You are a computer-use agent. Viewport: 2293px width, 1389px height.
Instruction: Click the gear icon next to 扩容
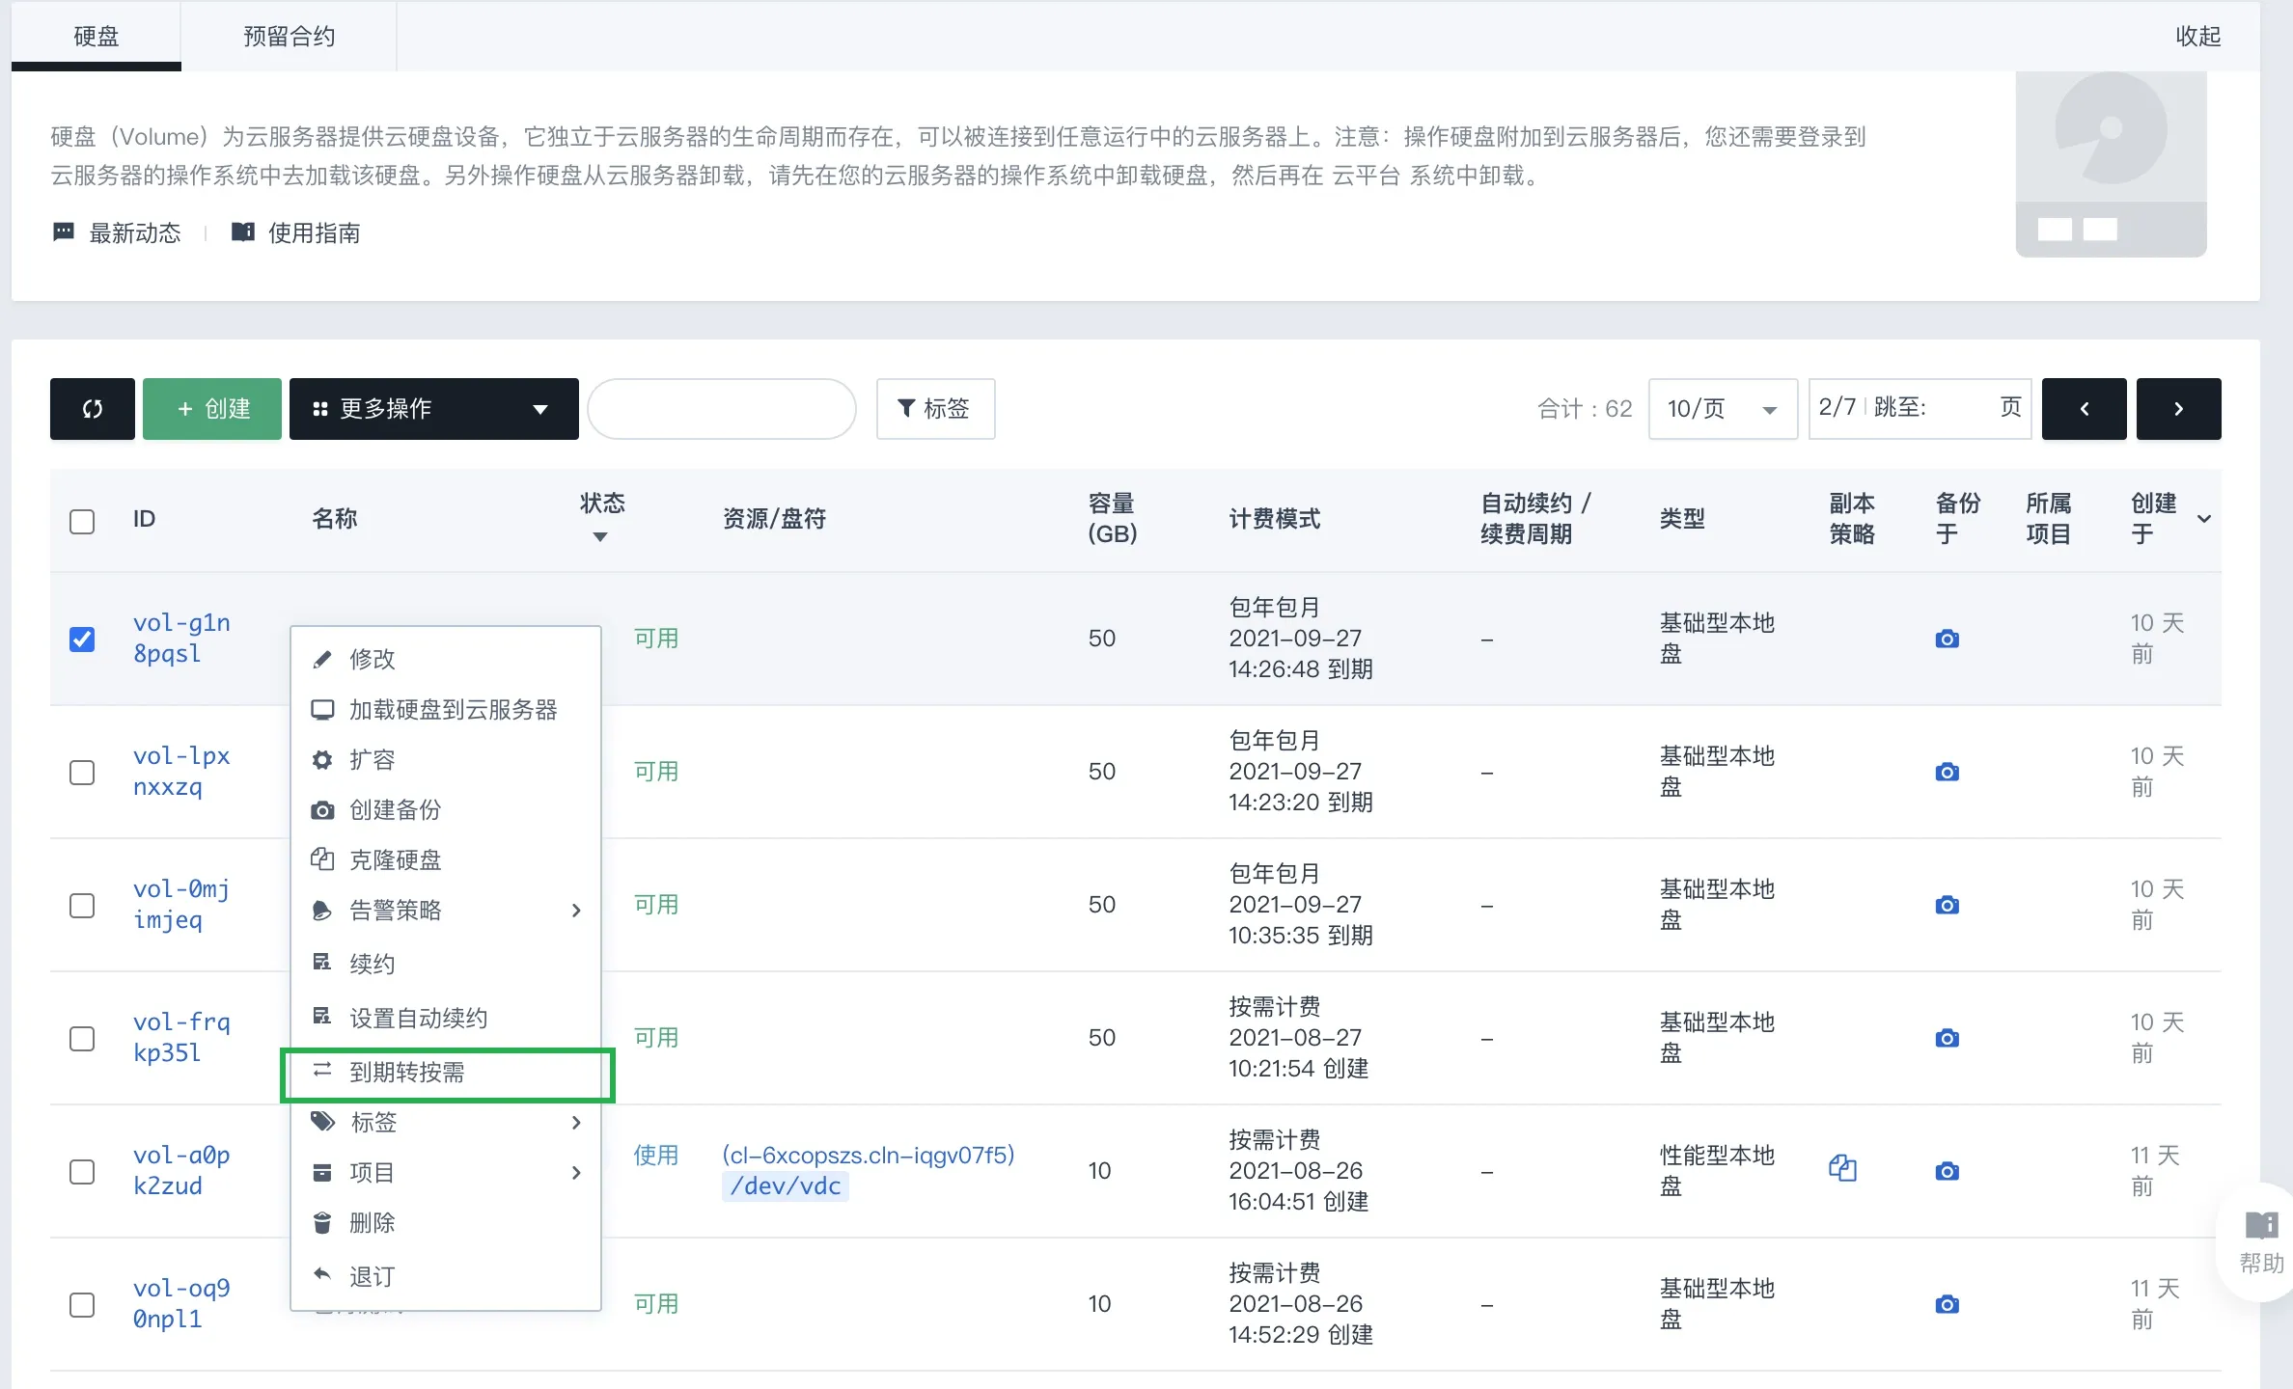(x=322, y=760)
